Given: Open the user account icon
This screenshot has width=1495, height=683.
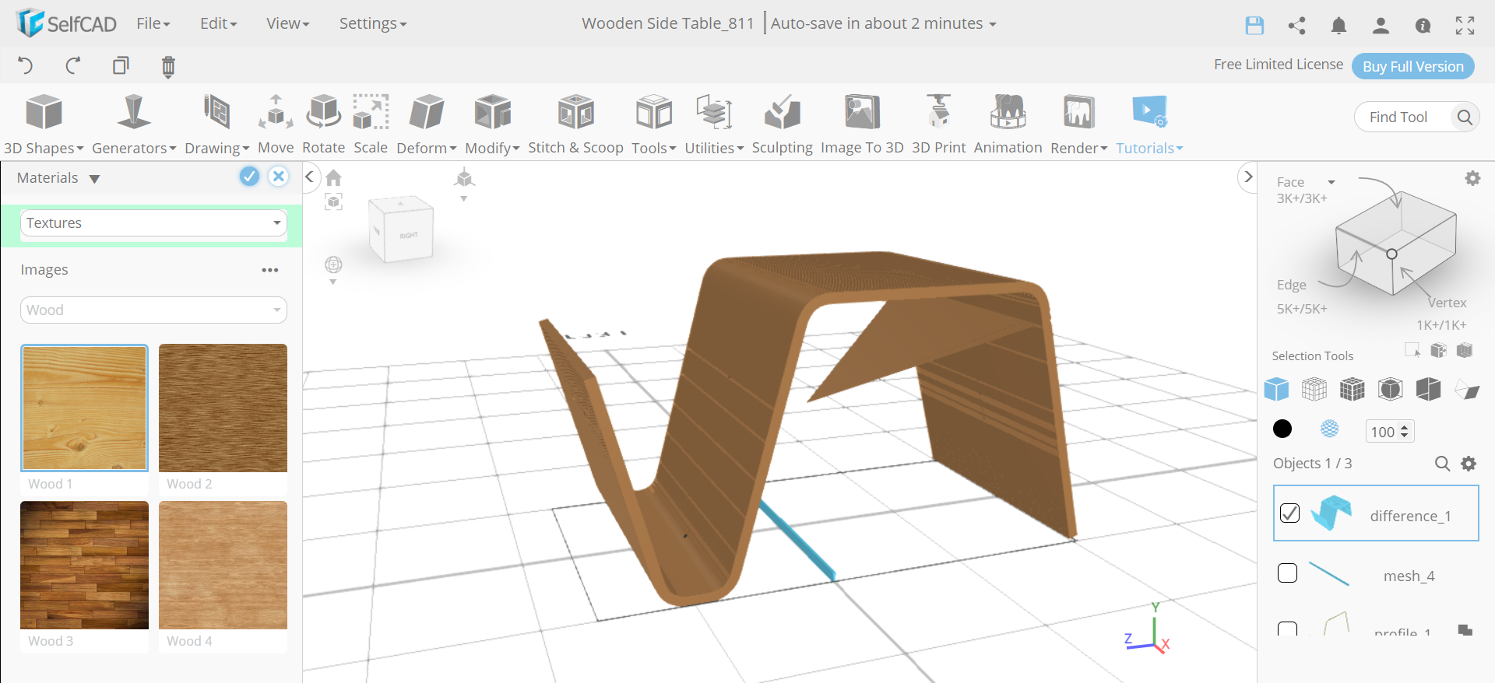Looking at the screenshot, I should (x=1381, y=26).
